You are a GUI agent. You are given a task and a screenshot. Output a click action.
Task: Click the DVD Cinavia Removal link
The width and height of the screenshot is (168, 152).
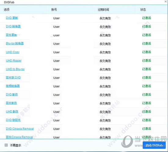point(20,129)
